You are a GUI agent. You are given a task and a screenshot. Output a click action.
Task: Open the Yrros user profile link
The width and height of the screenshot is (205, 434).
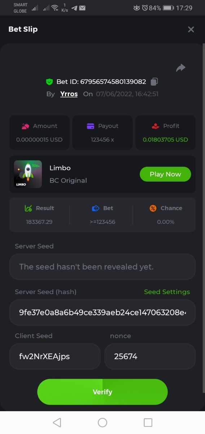(69, 94)
